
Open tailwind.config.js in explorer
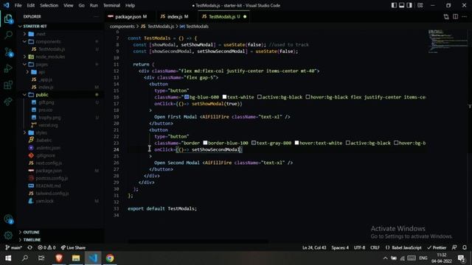(52, 193)
